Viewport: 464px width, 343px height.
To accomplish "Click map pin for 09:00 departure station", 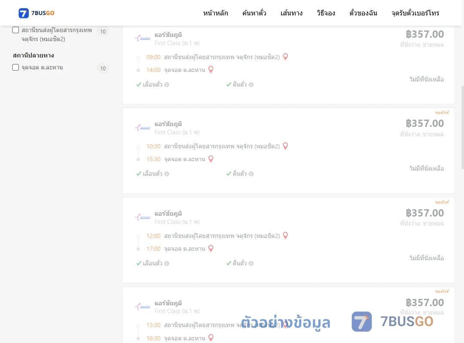I will click(285, 57).
